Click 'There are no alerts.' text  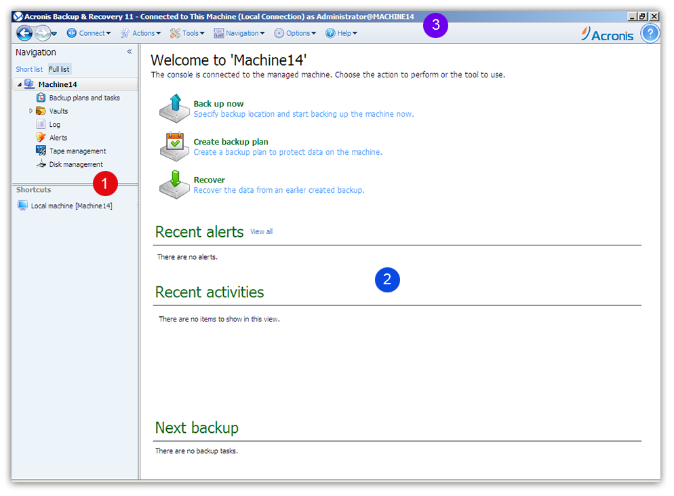click(187, 256)
